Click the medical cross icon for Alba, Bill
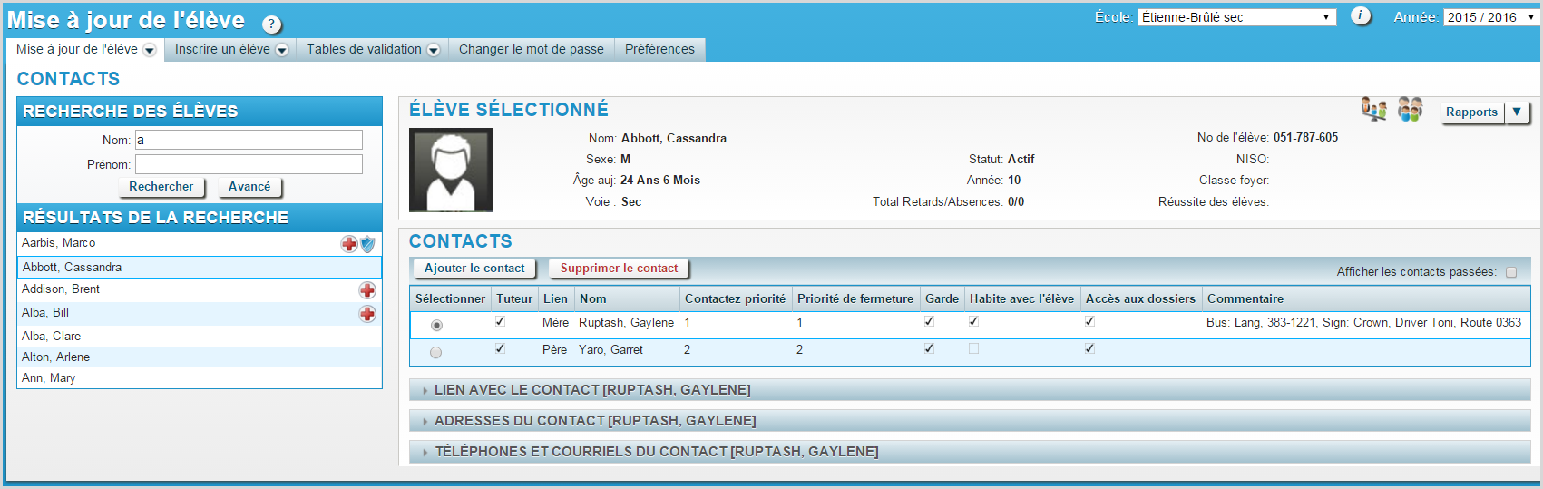The width and height of the screenshot is (1543, 489). pos(367,314)
